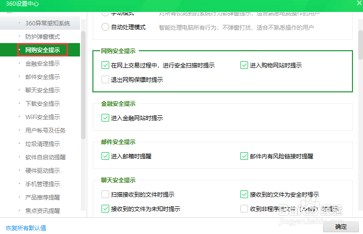The height and width of the screenshot is (234, 363).
Task: Toggle 进入邮箱时提醒 checkbox
Action: (x=105, y=156)
